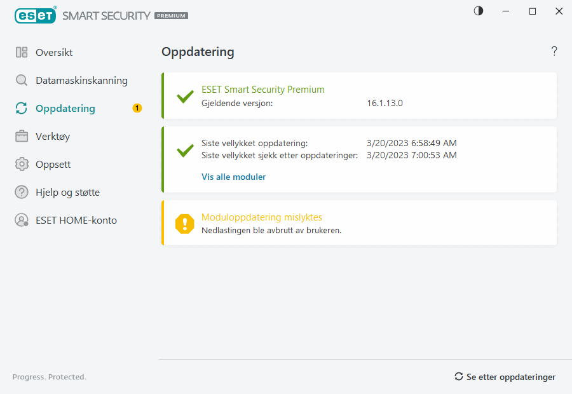Click the Oppdatering refresh icon in sidebar

click(20, 108)
